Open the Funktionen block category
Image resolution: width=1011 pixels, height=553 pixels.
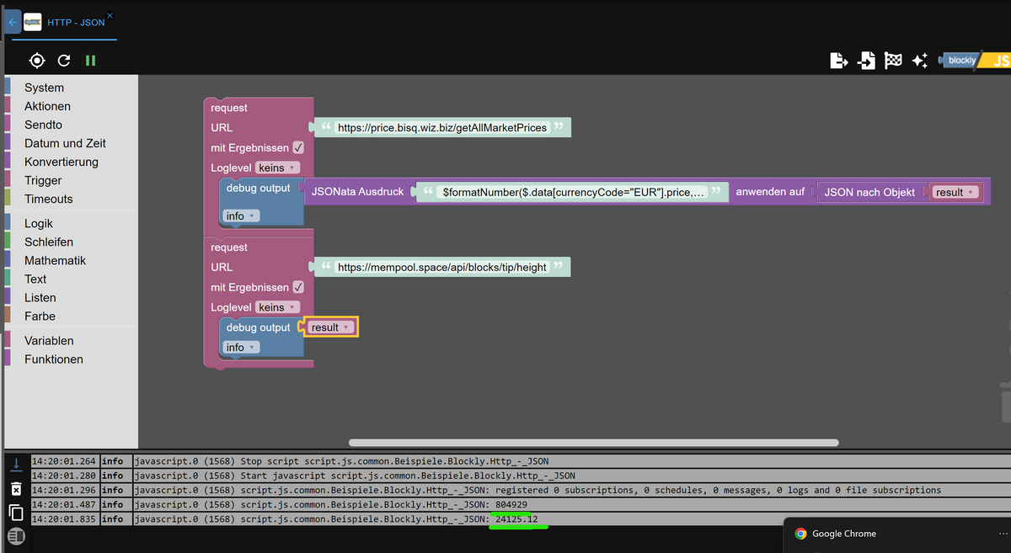click(53, 359)
